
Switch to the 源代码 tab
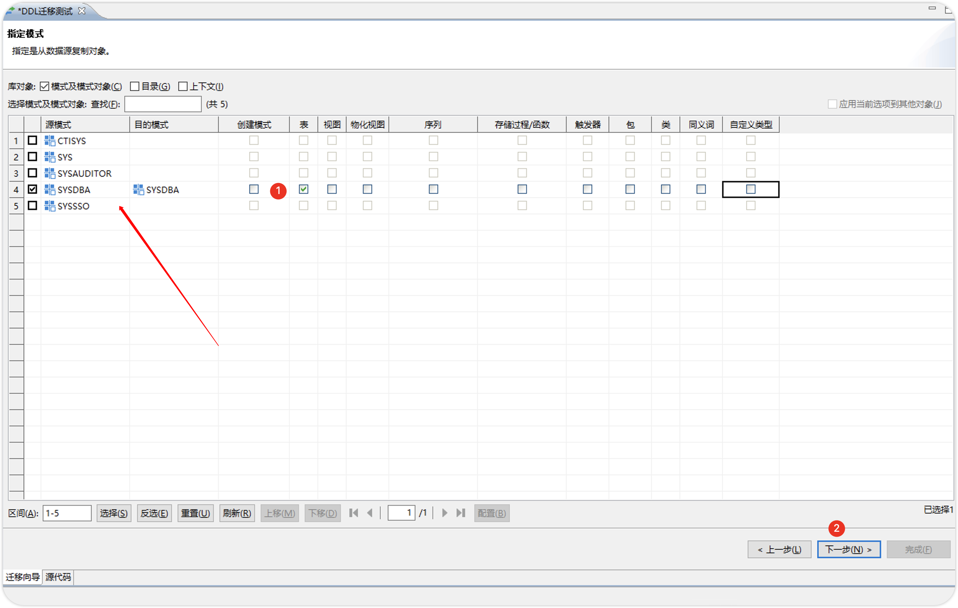(58, 577)
